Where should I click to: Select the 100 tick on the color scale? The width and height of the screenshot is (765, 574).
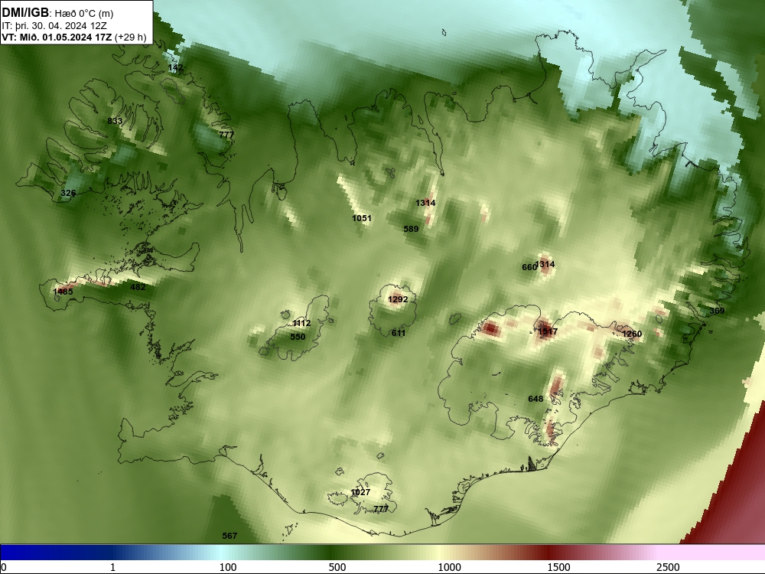pyautogui.click(x=228, y=566)
